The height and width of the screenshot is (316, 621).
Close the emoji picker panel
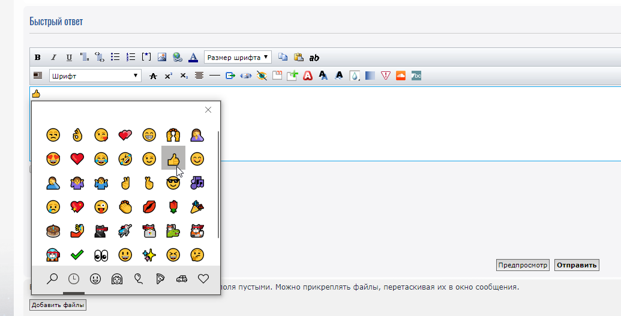208,110
